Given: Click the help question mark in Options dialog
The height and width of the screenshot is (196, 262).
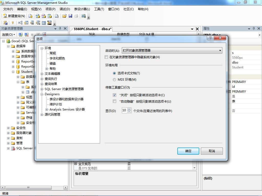Looking at the screenshot, I should click(x=210, y=38).
